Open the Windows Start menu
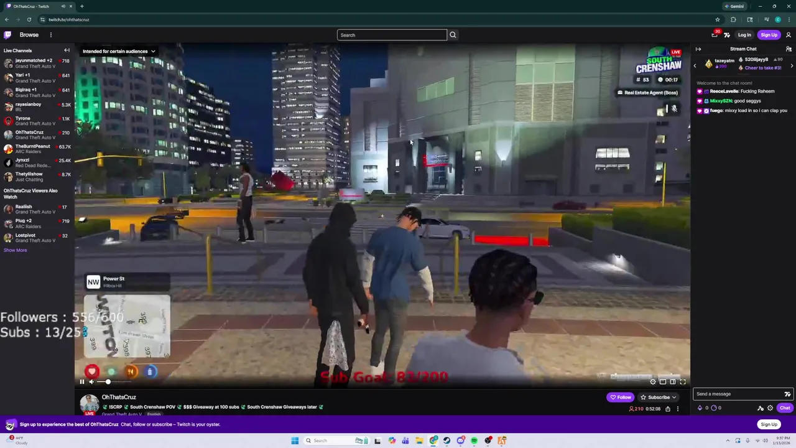This screenshot has height=448, width=796. click(295, 441)
